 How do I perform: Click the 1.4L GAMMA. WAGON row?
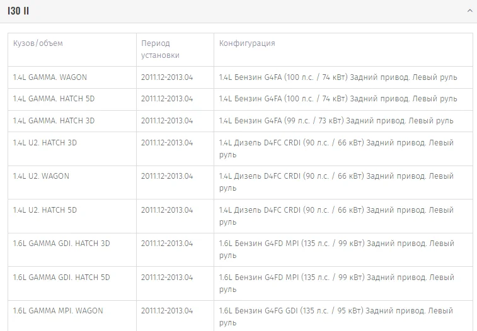click(x=240, y=77)
